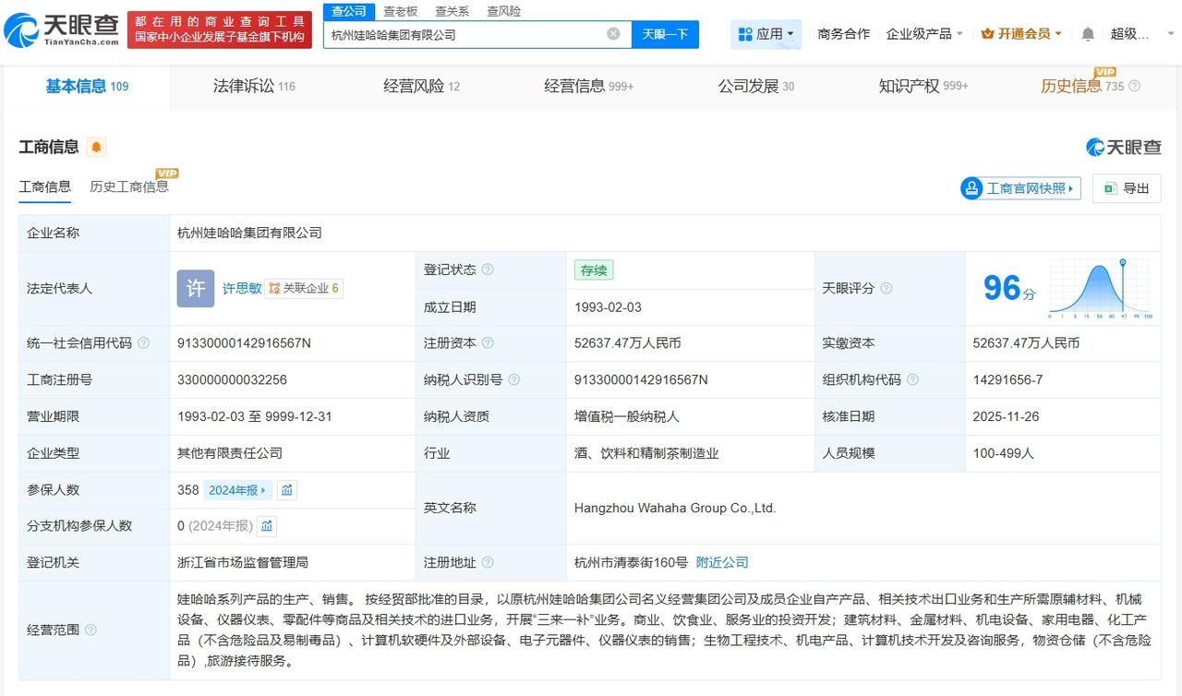This screenshot has height=696, width=1182.
Task: Select the 核准日期 value 2025-11-26
Action: click(1006, 416)
